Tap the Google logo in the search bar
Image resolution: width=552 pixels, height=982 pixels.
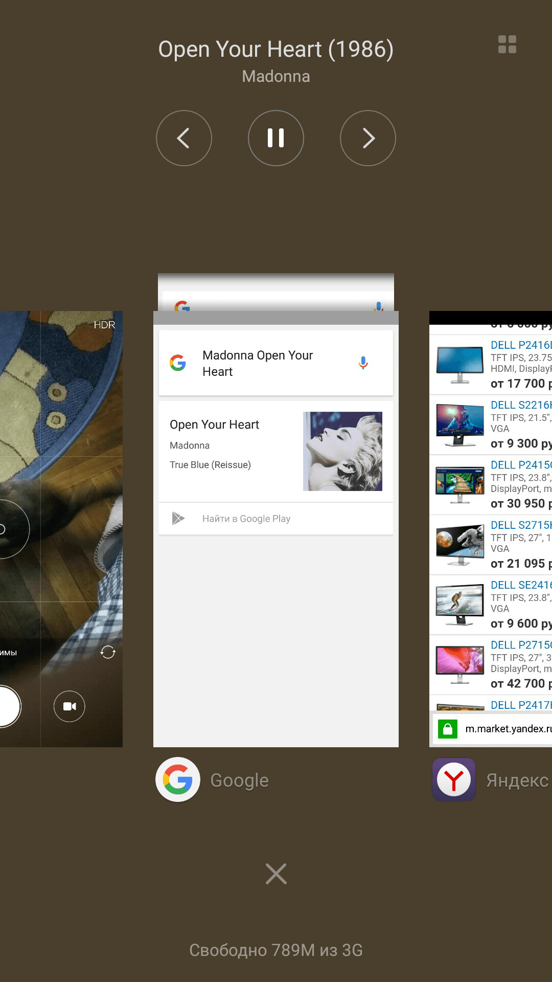(178, 363)
